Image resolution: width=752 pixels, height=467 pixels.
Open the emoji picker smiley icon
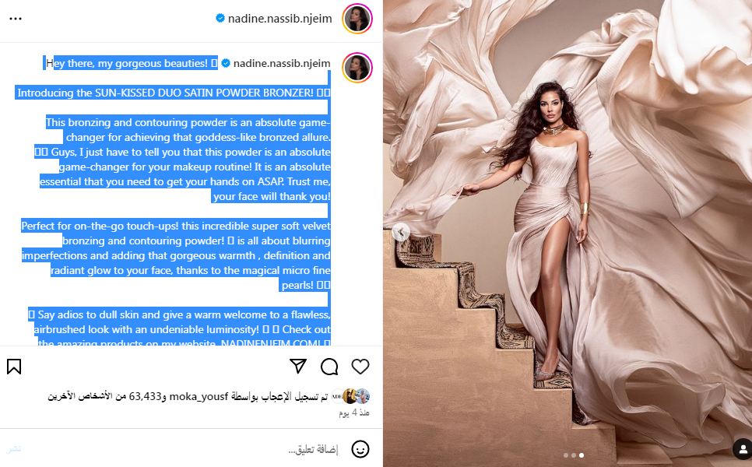pos(360,449)
